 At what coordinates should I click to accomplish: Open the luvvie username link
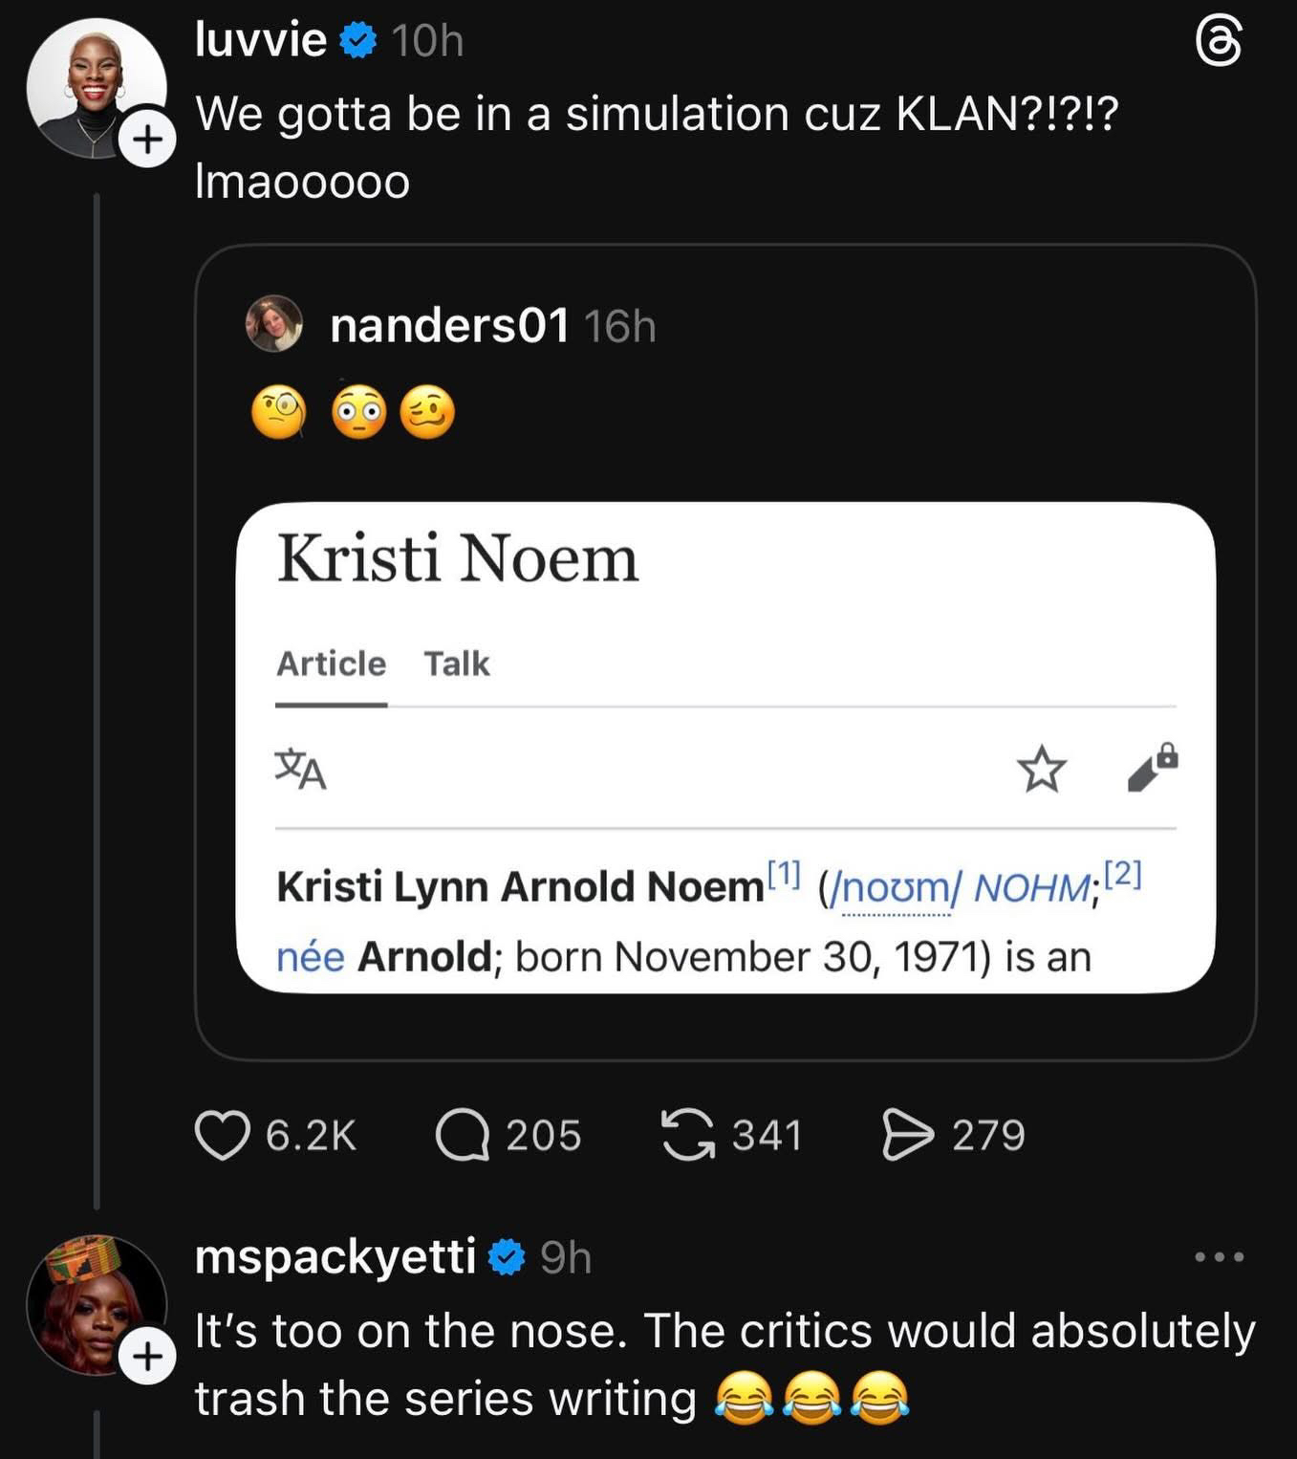(x=260, y=40)
